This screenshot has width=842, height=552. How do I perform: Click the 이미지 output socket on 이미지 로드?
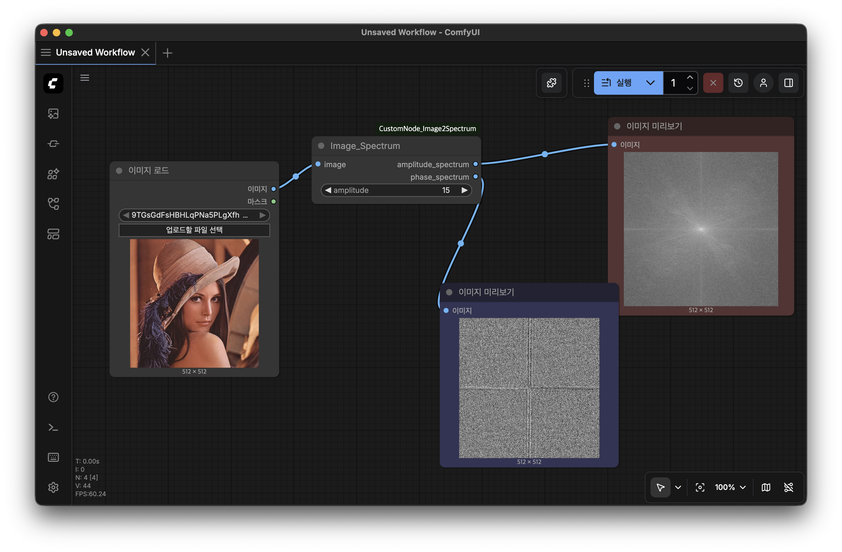pyautogui.click(x=273, y=189)
